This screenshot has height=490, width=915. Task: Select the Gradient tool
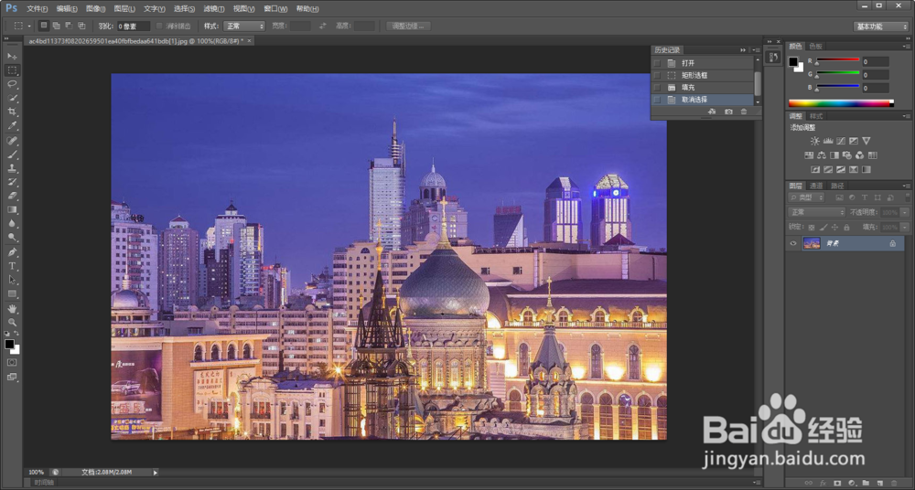(x=12, y=210)
